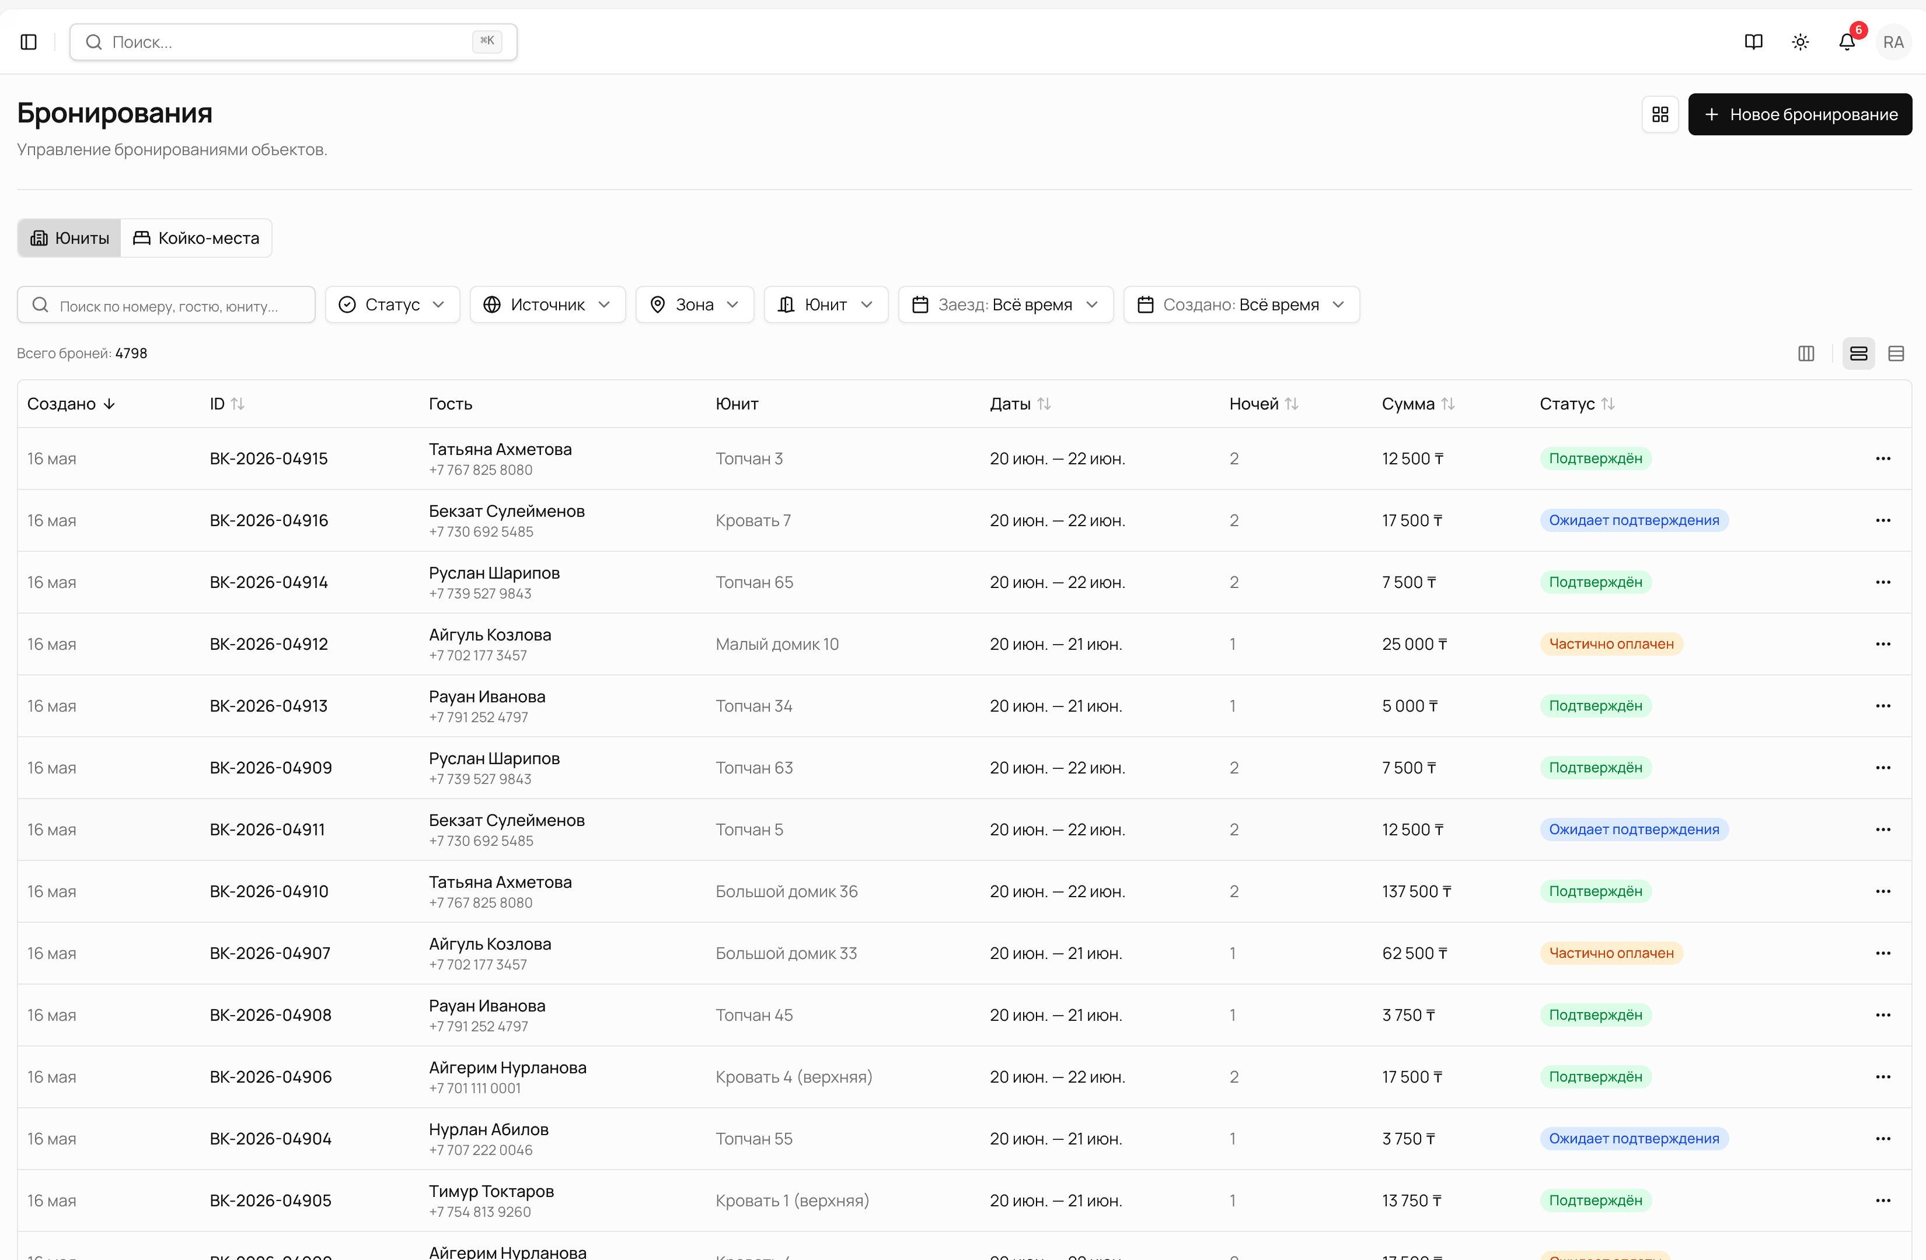Open RA user avatar menu
The width and height of the screenshot is (1926, 1260).
coord(1894,42)
